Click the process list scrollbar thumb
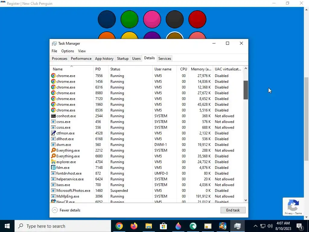This screenshot has height=232, width=309. click(246, 90)
